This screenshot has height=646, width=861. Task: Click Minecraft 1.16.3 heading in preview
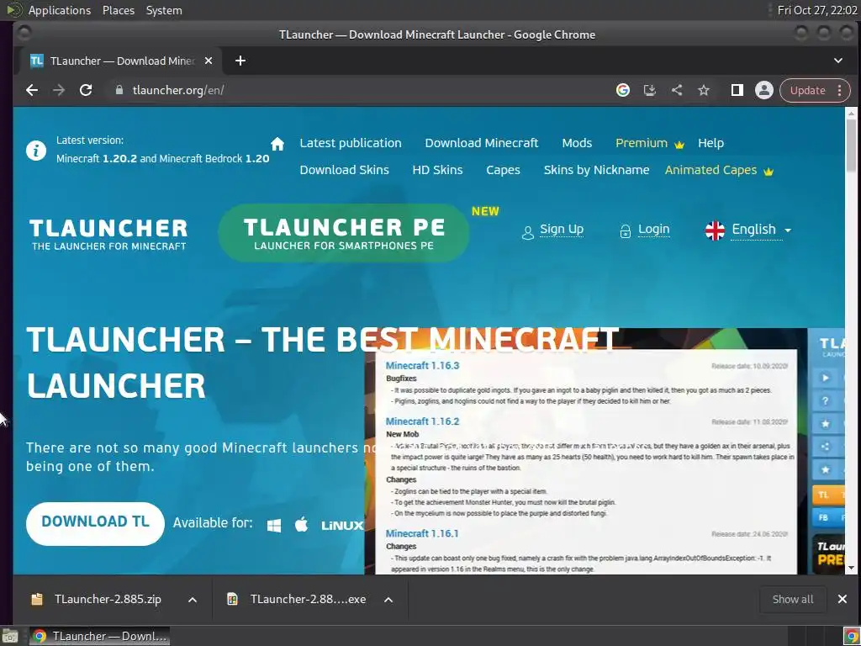tap(422, 366)
